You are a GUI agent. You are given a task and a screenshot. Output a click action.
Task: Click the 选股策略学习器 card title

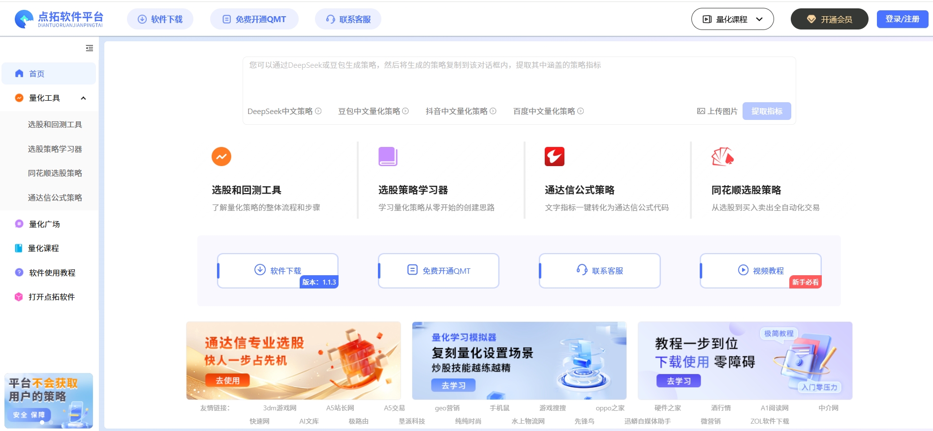[x=413, y=190]
